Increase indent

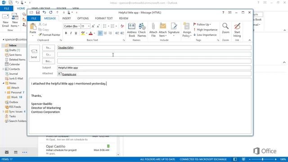tap(122, 33)
